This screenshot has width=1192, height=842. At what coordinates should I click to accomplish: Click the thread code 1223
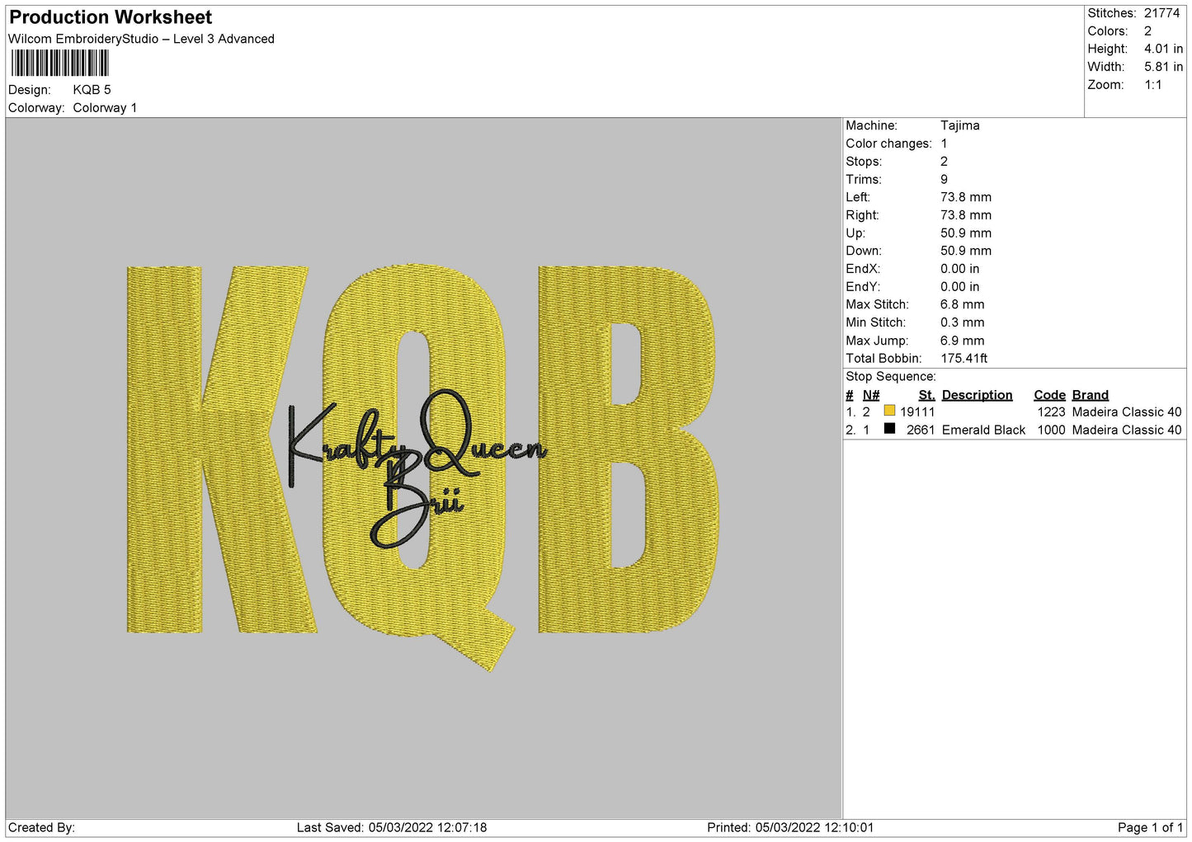coord(1052,412)
